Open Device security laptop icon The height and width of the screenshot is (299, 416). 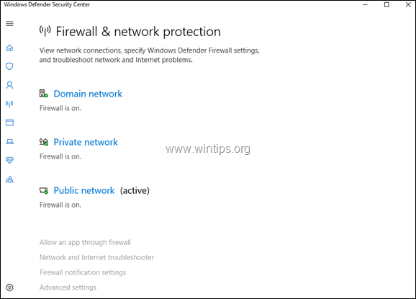pos(9,141)
